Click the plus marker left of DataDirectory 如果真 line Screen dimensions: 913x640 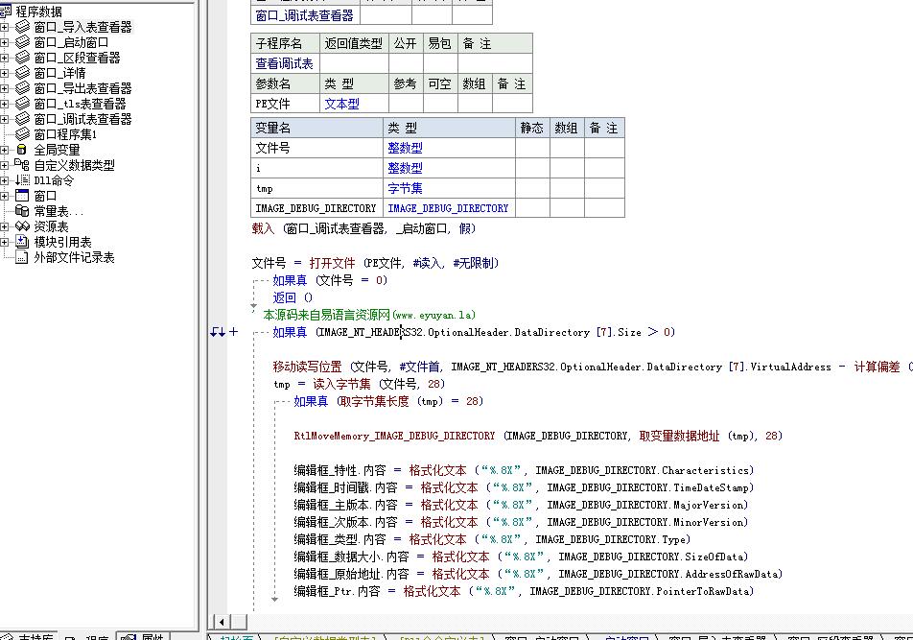click(233, 332)
